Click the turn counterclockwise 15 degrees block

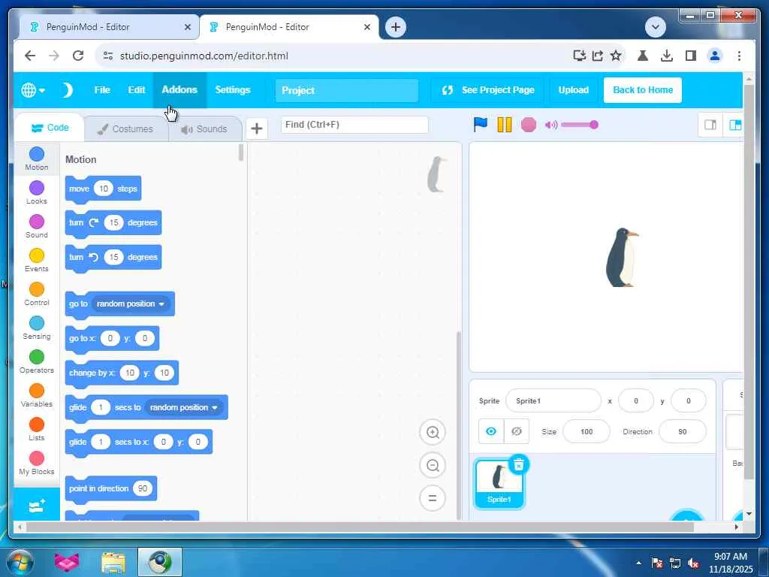(x=113, y=258)
